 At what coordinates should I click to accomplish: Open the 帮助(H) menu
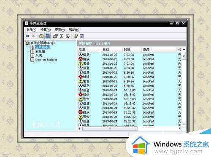click(x=74, y=30)
